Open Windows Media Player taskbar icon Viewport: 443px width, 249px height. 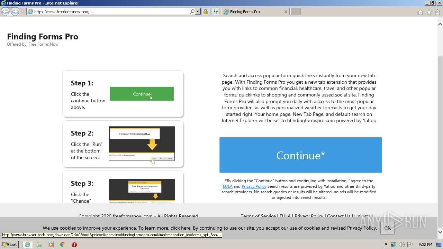coord(51,245)
